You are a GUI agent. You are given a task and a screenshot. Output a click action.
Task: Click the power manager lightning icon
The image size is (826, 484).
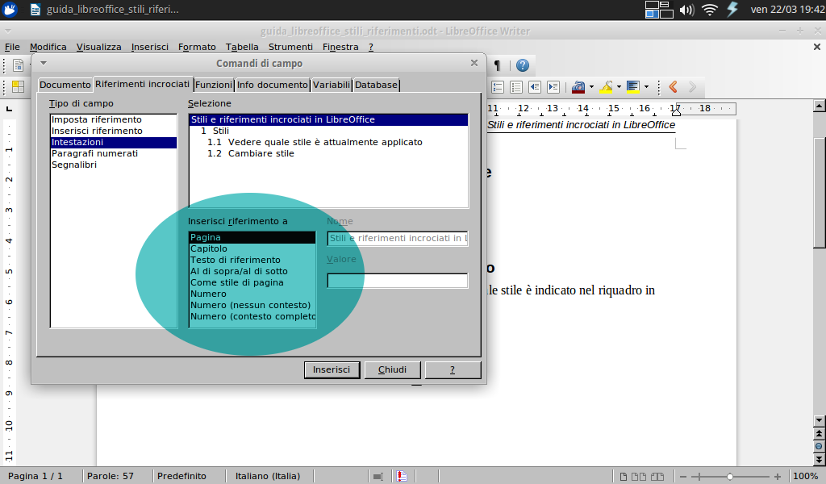click(732, 10)
